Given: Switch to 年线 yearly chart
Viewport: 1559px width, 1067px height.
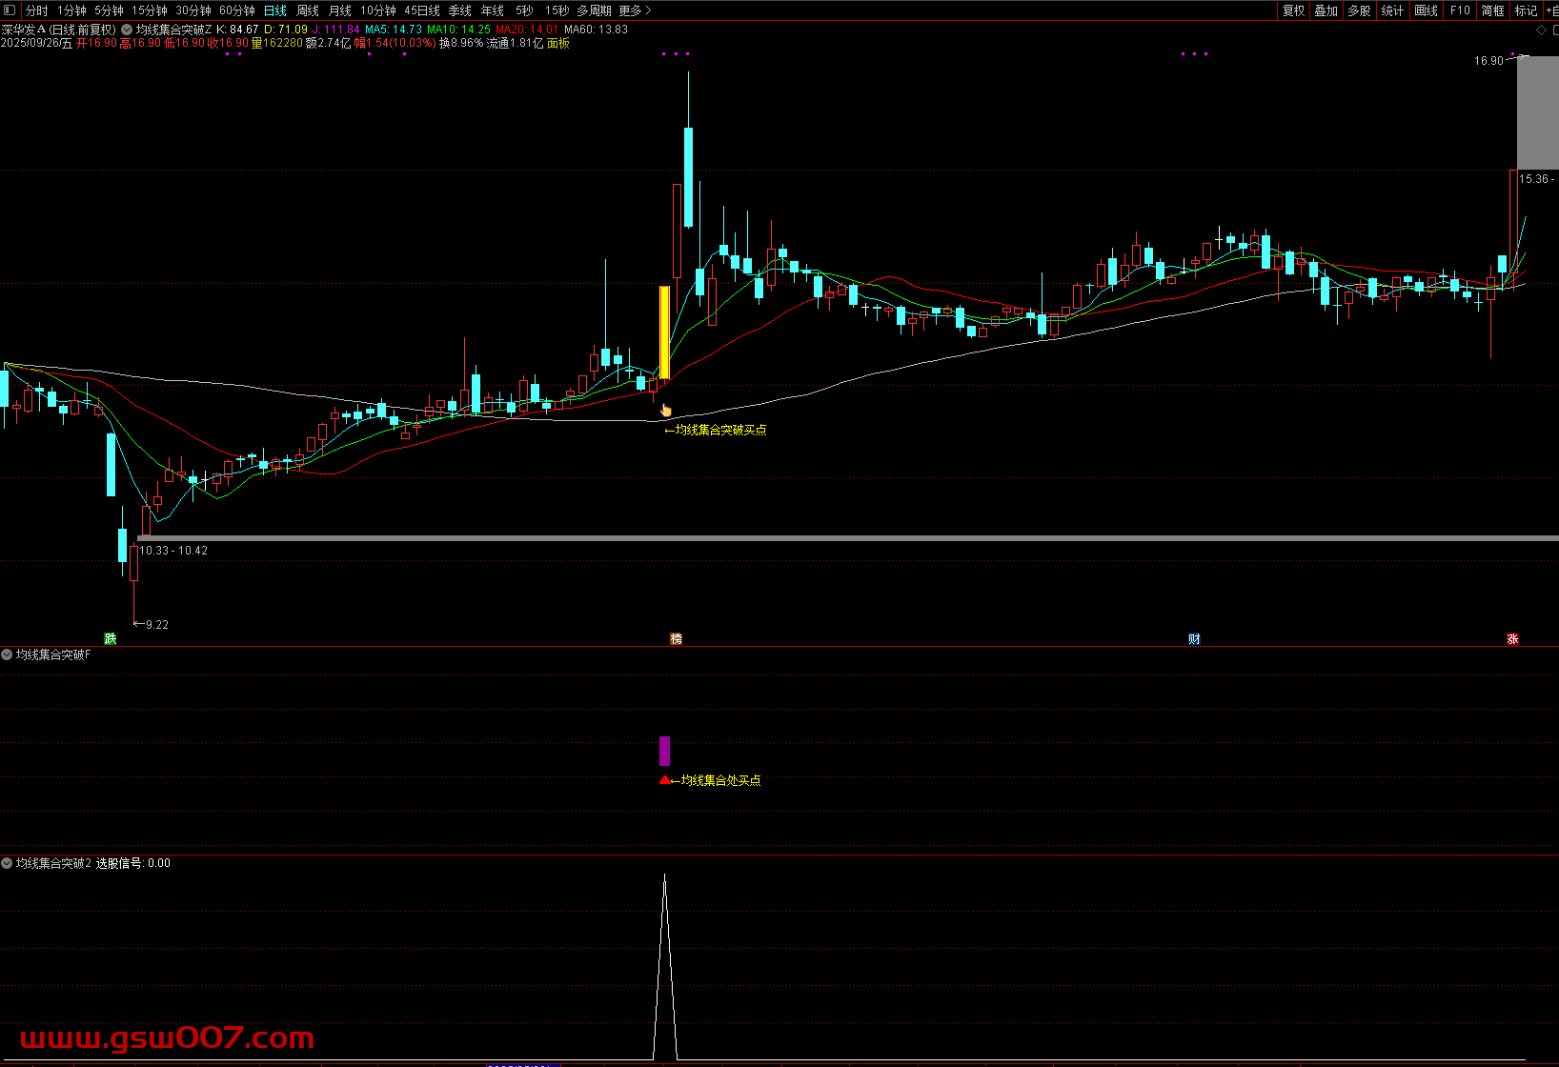Looking at the screenshot, I should click(x=493, y=10).
